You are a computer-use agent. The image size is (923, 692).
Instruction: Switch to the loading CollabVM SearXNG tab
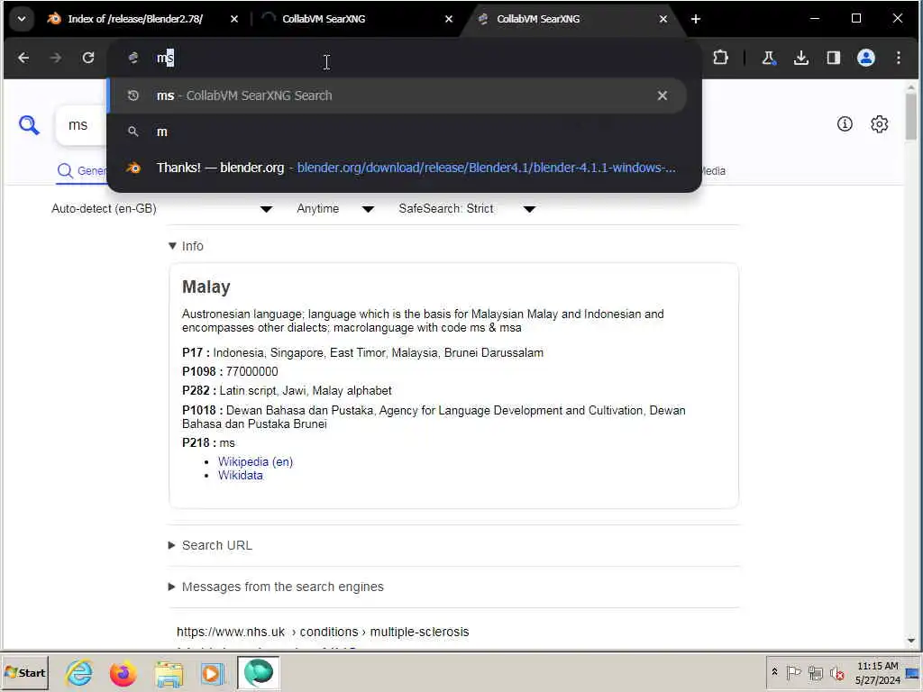[324, 19]
